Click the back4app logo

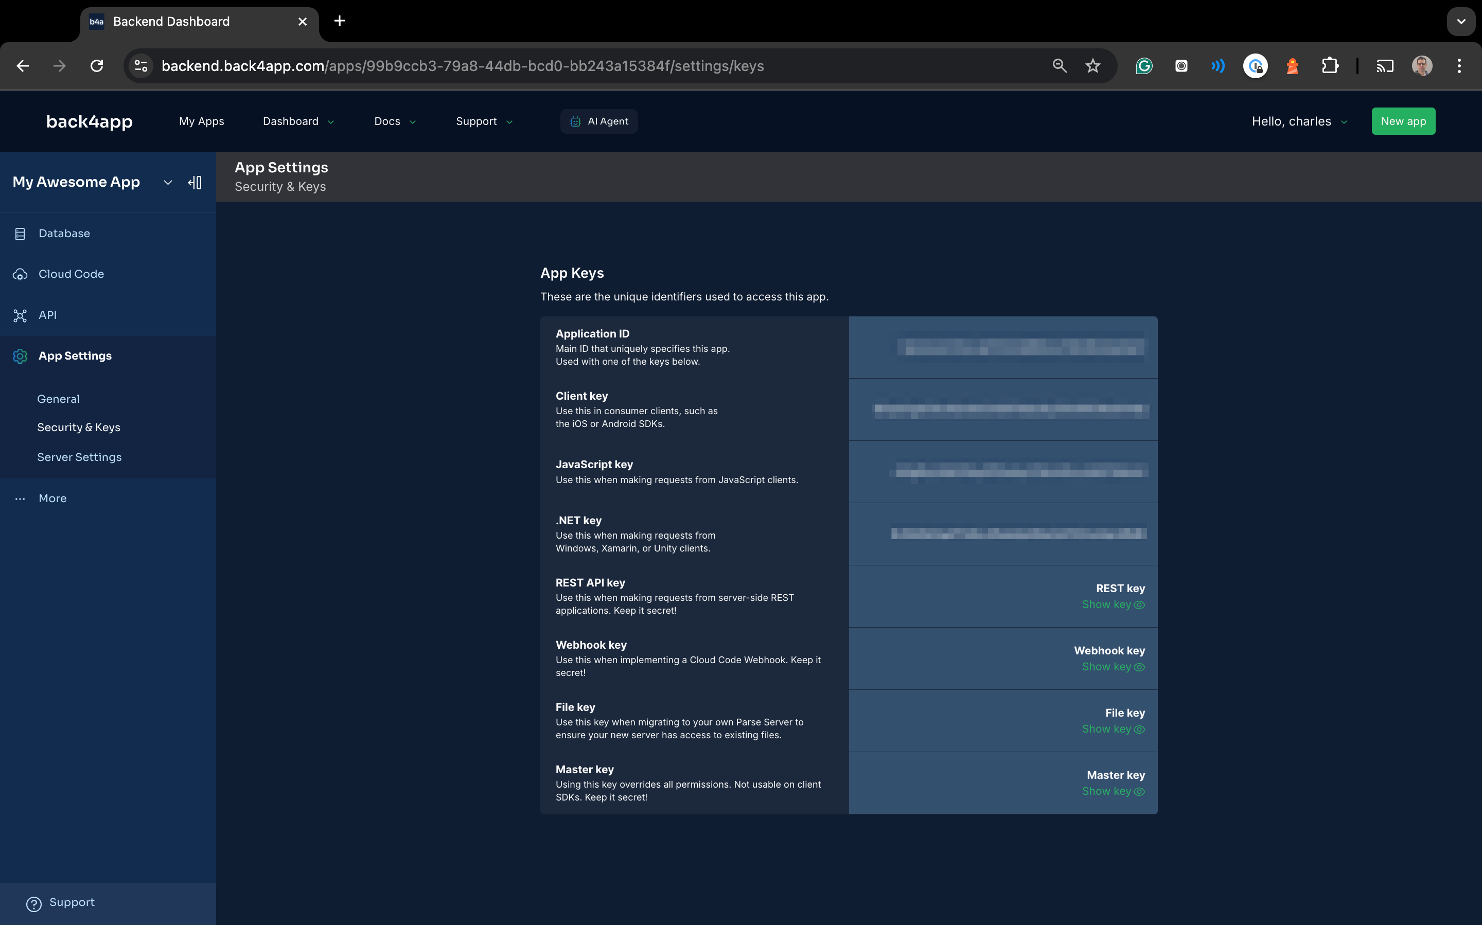coord(90,122)
